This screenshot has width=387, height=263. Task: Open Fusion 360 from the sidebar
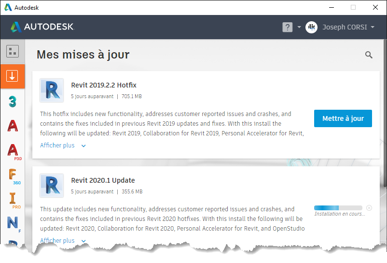(x=13, y=175)
